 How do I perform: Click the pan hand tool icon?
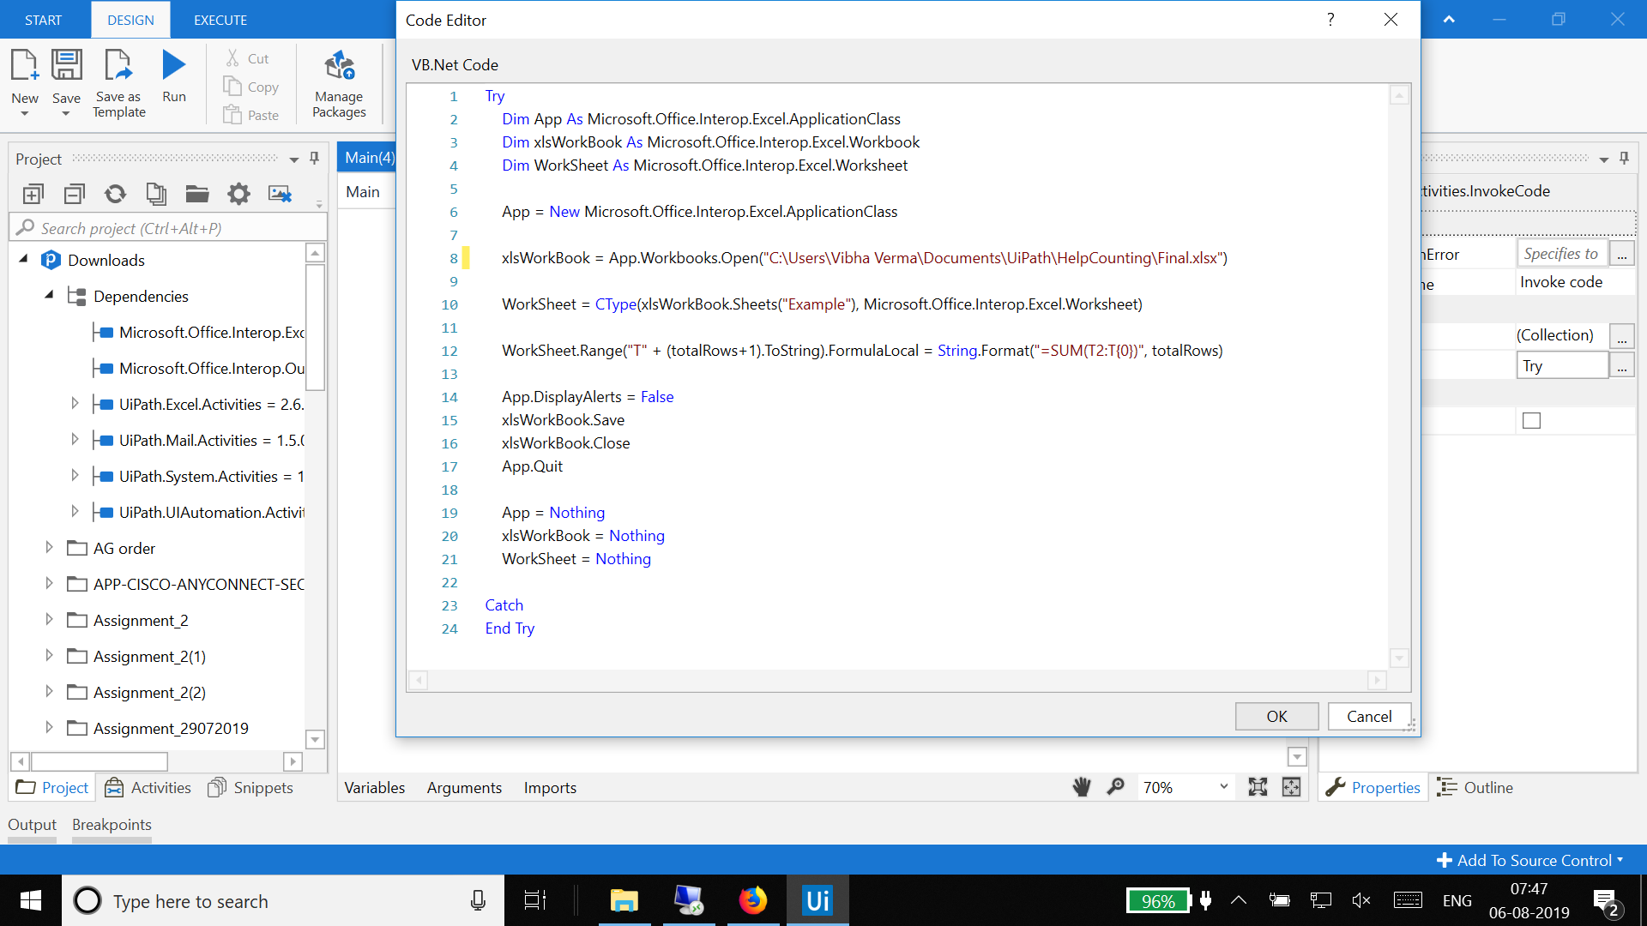[x=1082, y=787]
